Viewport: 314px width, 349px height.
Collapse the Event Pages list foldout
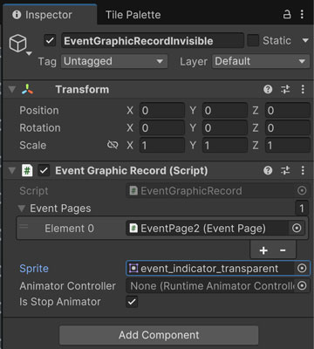click(21, 209)
